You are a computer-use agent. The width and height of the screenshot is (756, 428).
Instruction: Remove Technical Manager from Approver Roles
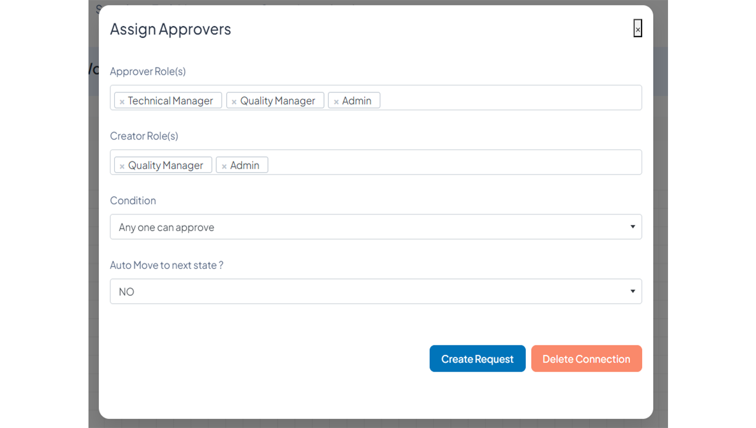click(122, 102)
